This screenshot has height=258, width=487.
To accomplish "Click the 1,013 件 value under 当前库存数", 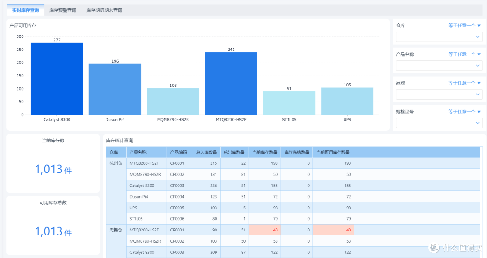I will [x=53, y=170].
